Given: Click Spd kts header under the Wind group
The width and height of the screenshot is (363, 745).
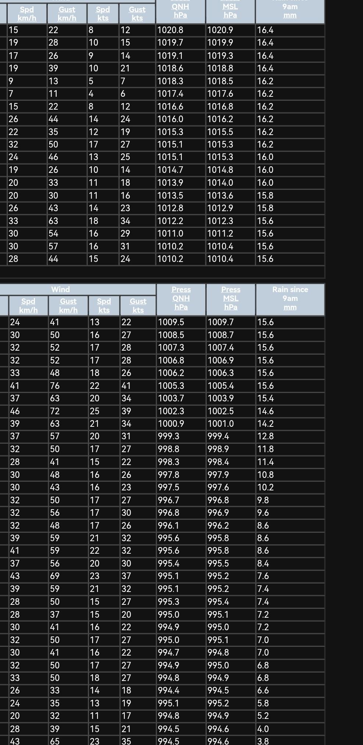Looking at the screenshot, I should (x=104, y=306).
